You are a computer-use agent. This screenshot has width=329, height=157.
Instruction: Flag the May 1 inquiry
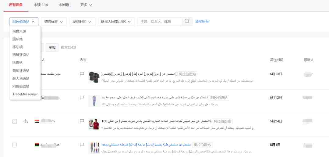click(x=82, y=145)
